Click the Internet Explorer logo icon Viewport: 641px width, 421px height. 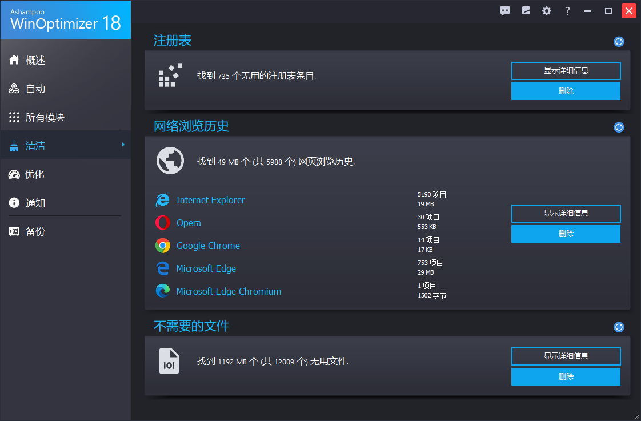click(x=163, y=200)
